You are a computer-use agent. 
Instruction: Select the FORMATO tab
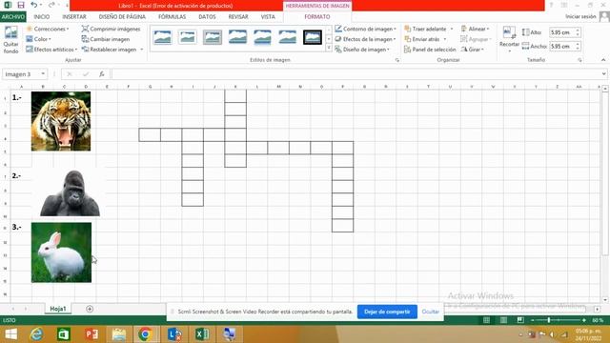tap(317, 17)
